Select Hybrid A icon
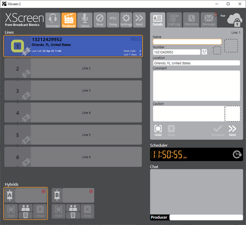This screenshot has width=246, height=225. (x=9, y=195)
